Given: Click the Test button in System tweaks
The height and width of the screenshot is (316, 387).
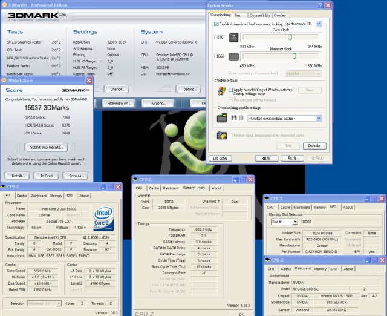Looking at the screenshot, I should 288,146.
